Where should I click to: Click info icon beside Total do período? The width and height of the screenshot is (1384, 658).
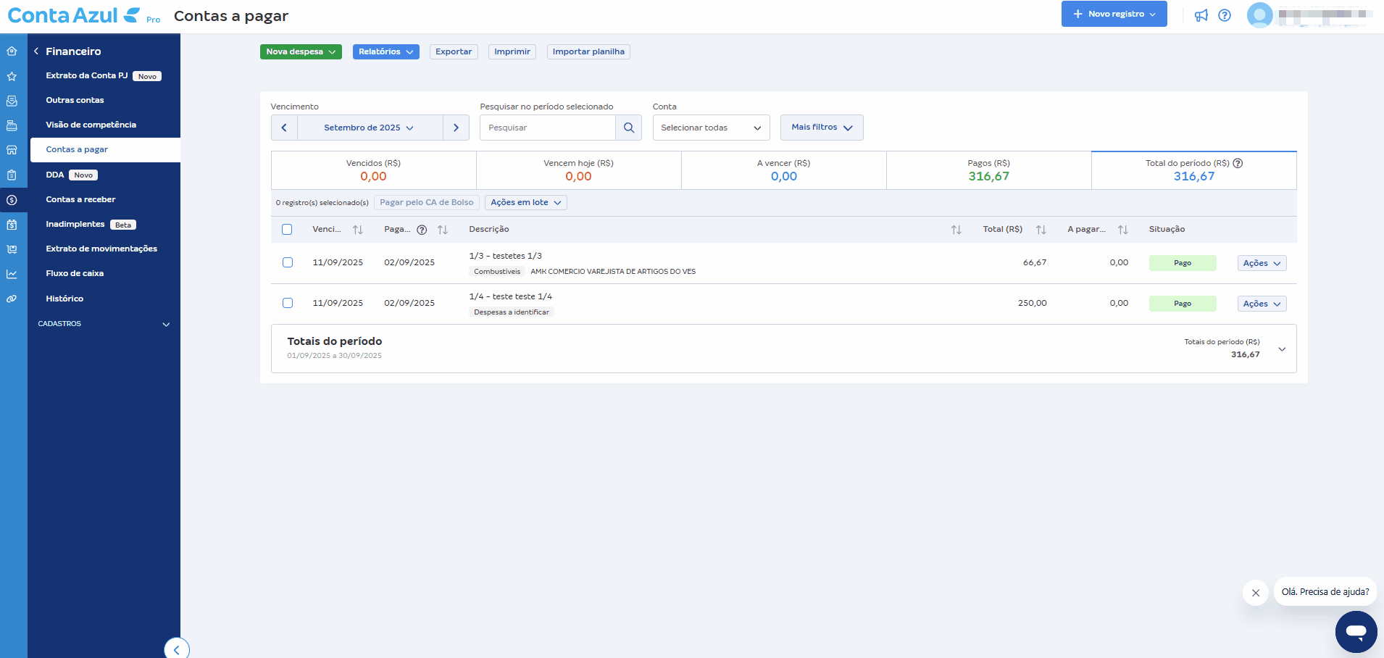[x=1238, y=163]
